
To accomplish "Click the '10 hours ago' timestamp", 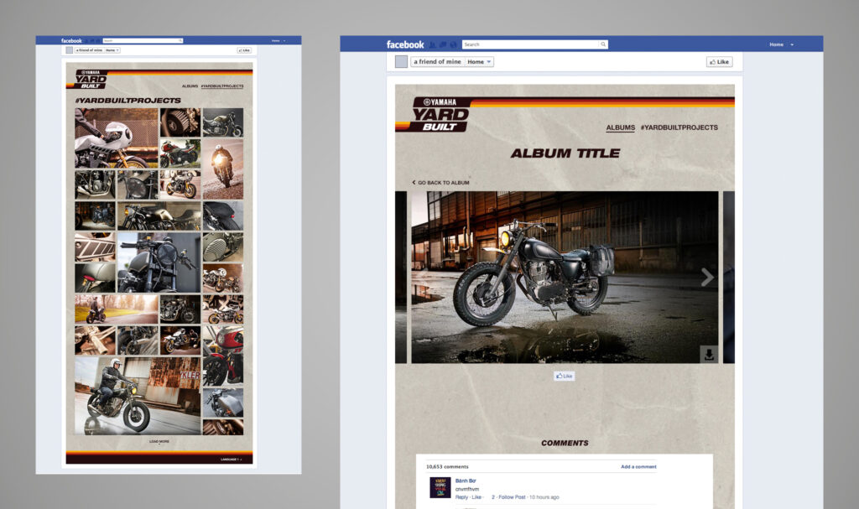I will (544, 497).
